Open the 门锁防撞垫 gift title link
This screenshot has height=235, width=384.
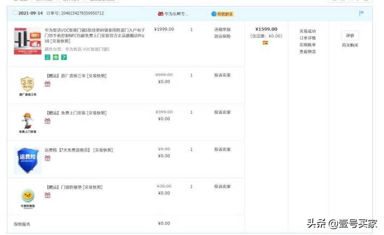click(75, 187)
